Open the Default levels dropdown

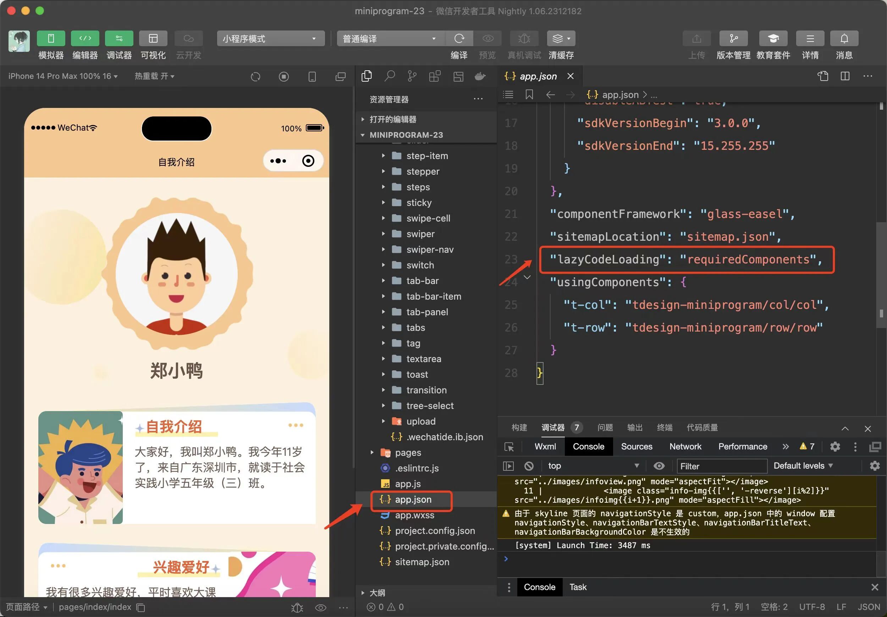coord(803,466)
